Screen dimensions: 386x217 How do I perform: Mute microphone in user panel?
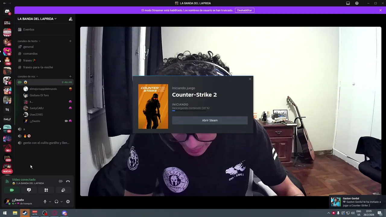[x=45, y=202]
